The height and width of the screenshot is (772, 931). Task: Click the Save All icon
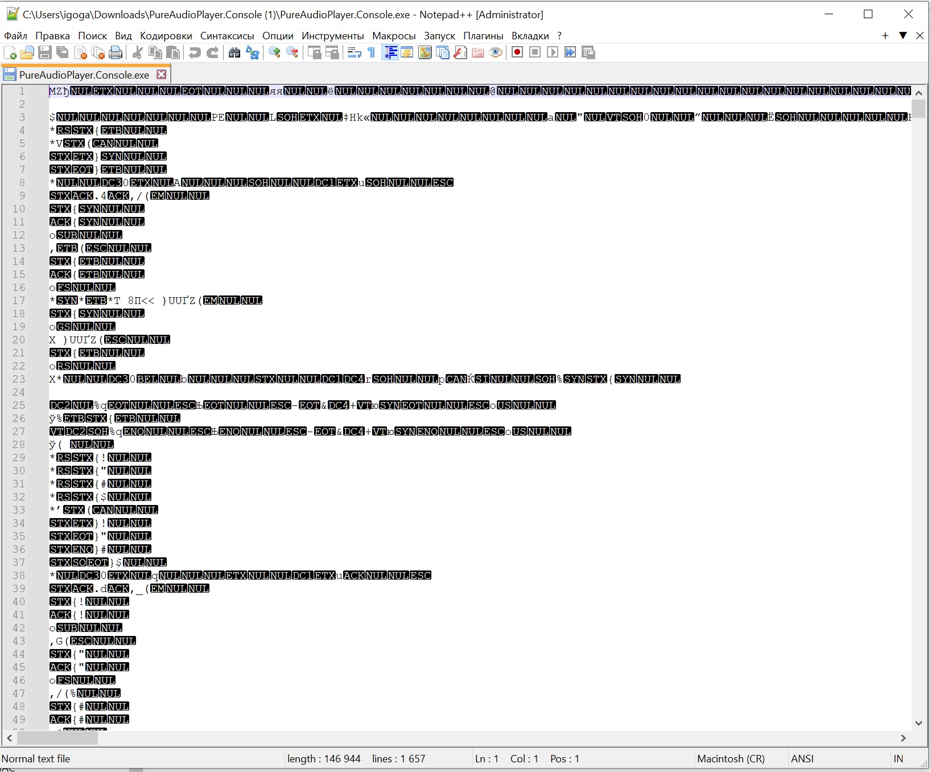[x=63, y=53]
